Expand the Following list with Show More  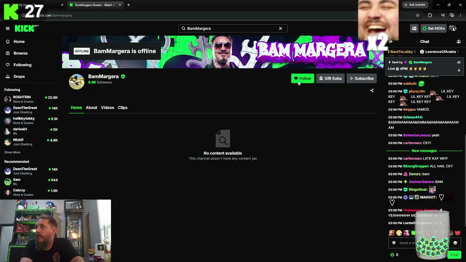[x=12, y=152]
